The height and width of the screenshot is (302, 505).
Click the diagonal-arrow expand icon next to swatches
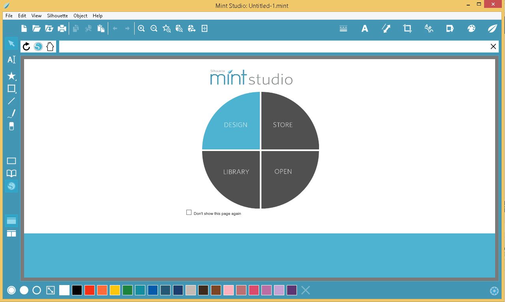51,290
